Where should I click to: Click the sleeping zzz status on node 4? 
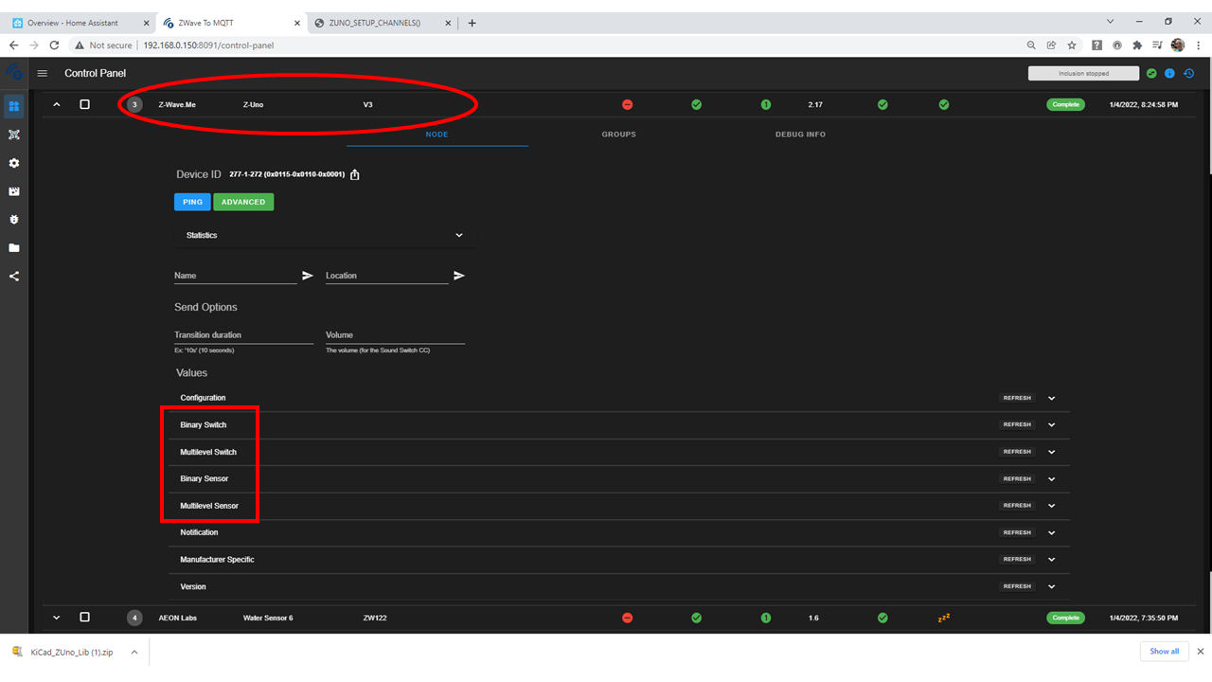(x=943, y=617)
